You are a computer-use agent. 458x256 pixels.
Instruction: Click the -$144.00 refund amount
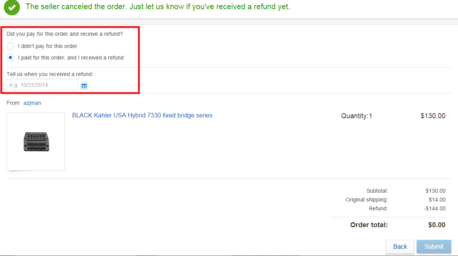click(x=435, y=208)
